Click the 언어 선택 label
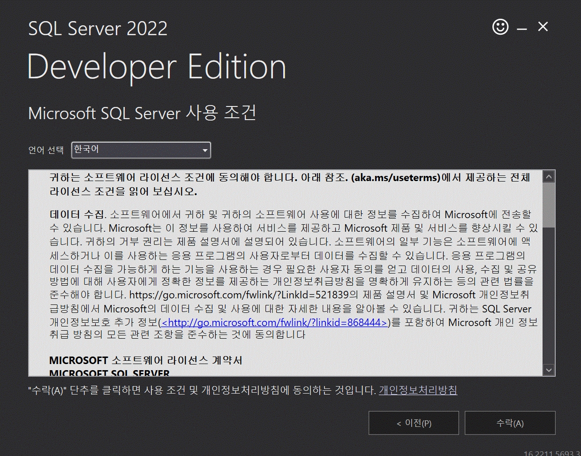The width and height of the screenshot is (581, 456). (46, 150)
